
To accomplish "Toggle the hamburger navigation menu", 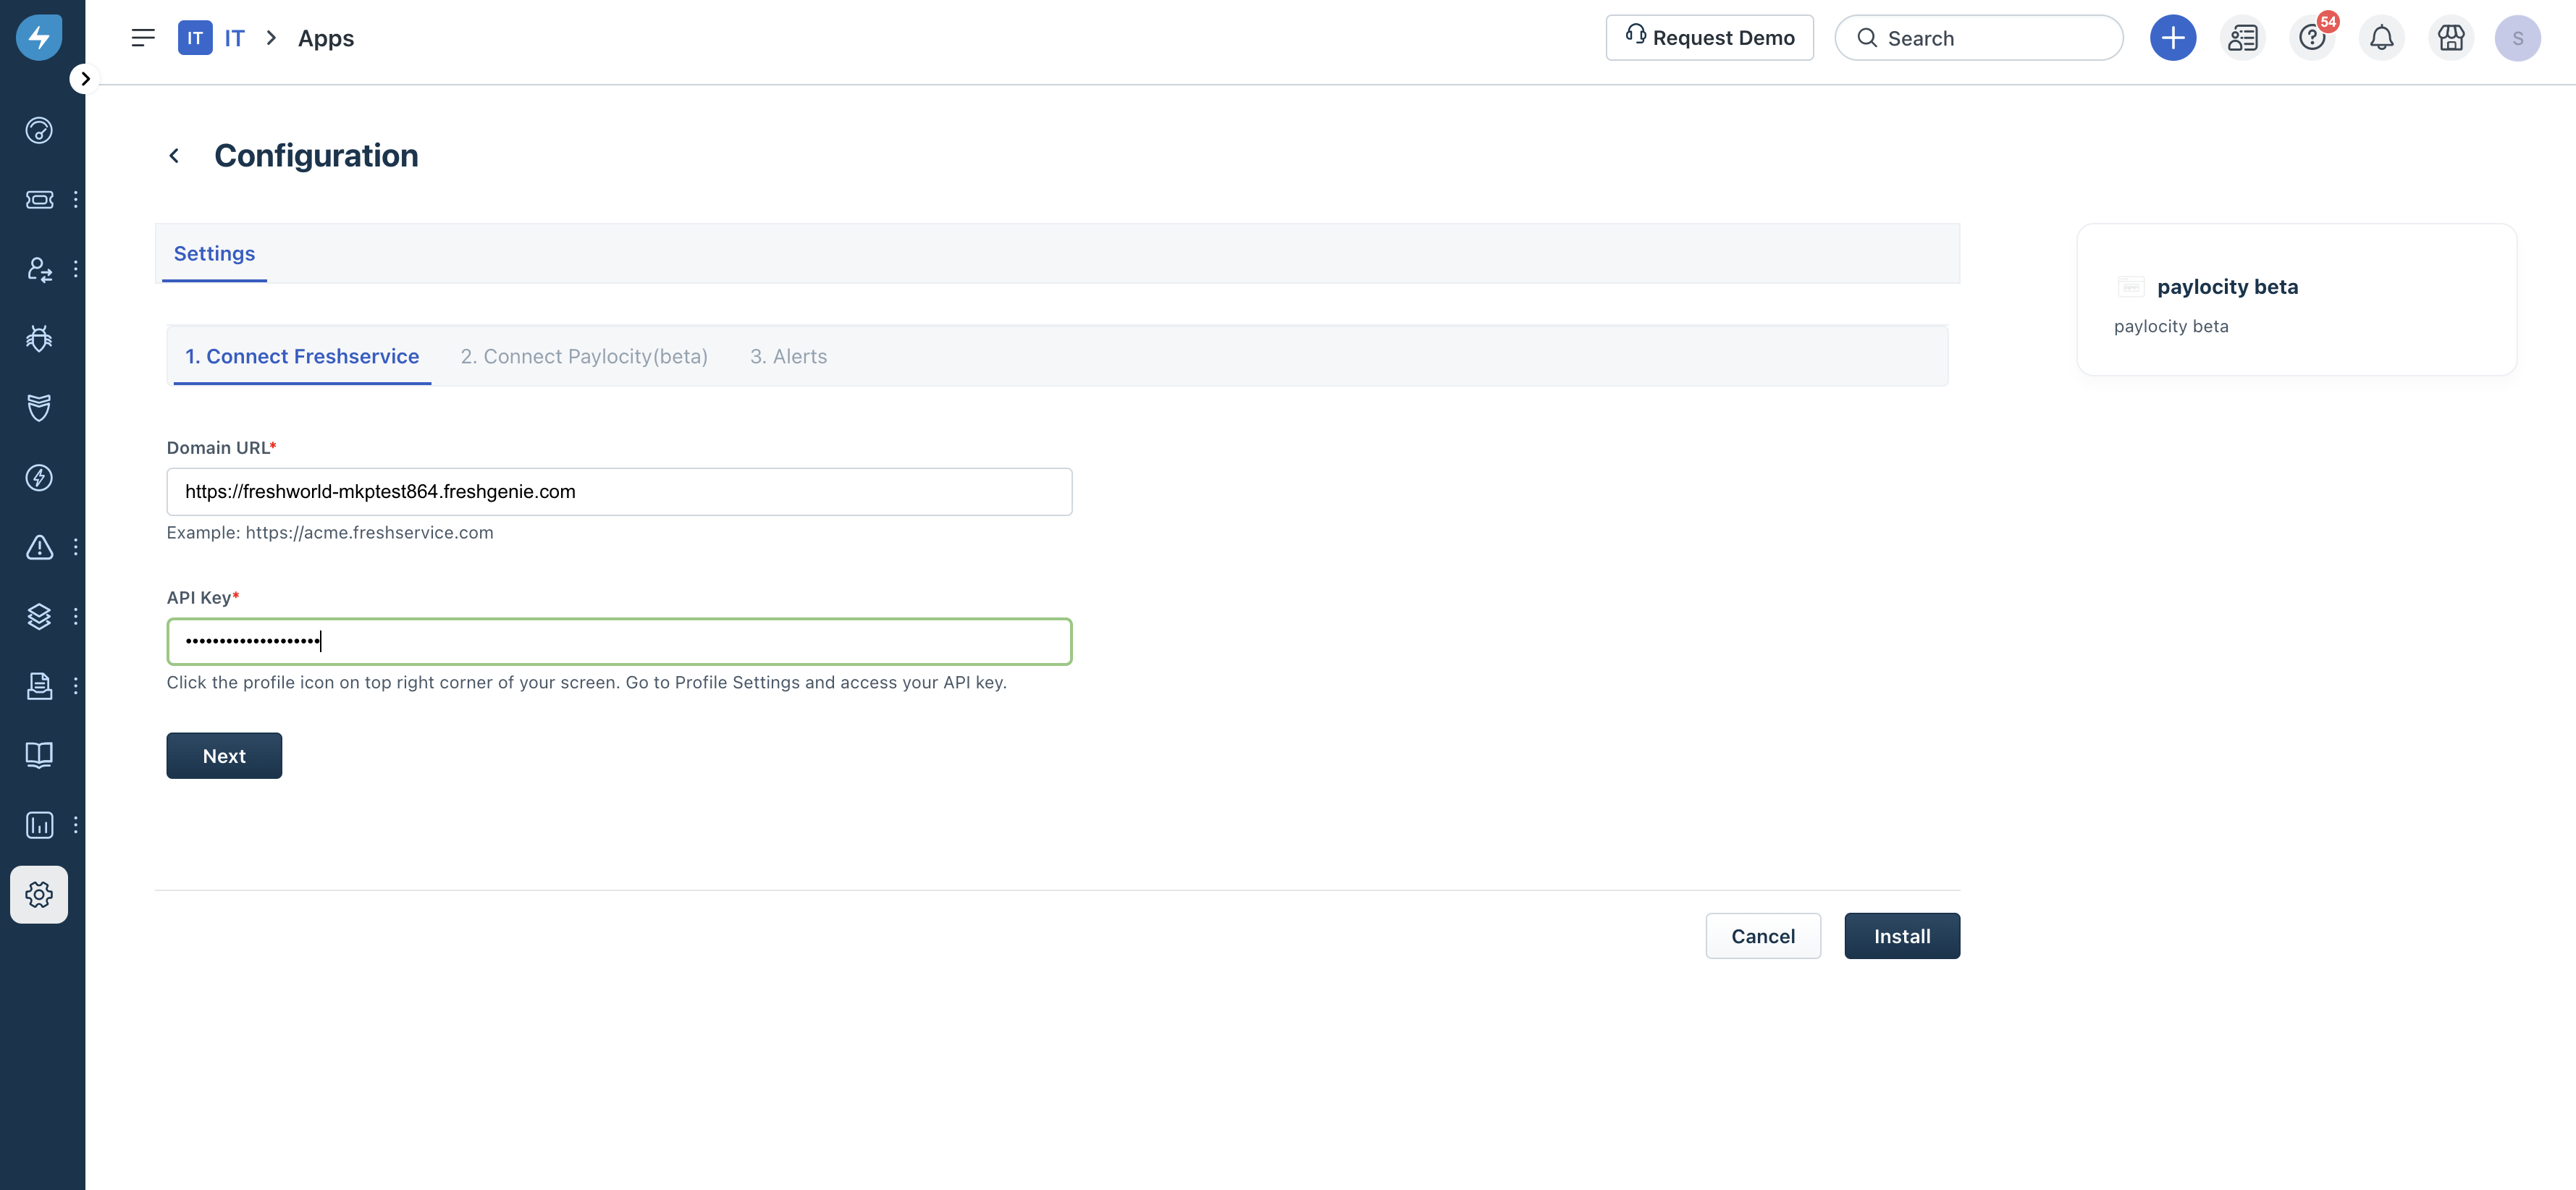I will point(143,38).
